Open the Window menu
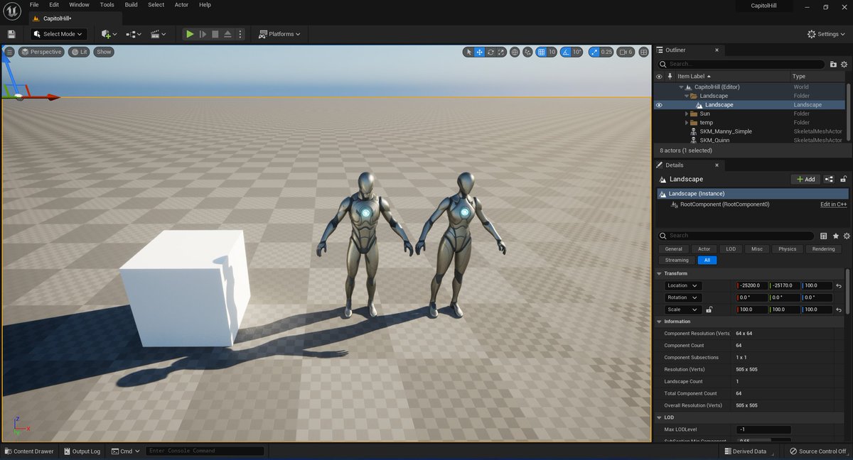 coord(79,5)
